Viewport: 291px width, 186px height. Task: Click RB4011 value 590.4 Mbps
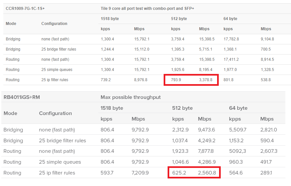click(x=267, y=141)
